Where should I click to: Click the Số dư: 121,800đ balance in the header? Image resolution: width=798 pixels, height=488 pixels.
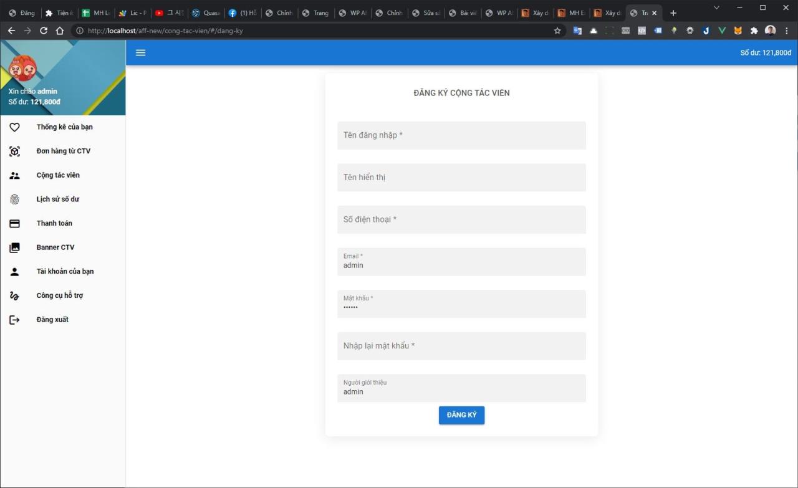766,52
